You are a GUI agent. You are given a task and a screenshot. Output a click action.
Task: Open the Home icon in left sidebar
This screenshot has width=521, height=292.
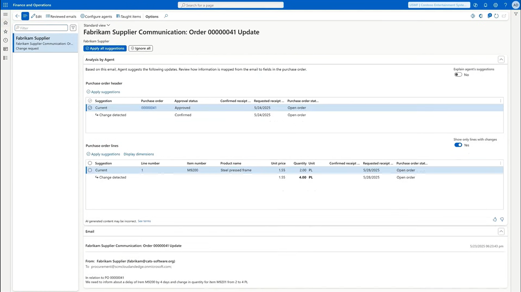(x=5, y=23)
